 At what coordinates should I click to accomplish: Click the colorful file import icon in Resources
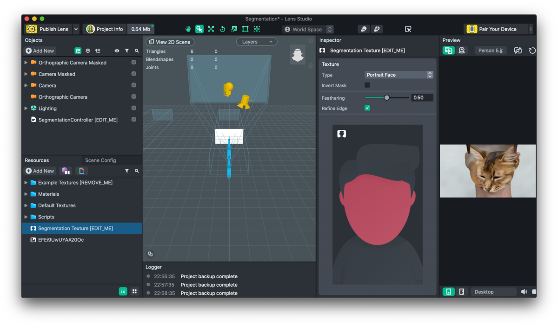tap(82, 171)
